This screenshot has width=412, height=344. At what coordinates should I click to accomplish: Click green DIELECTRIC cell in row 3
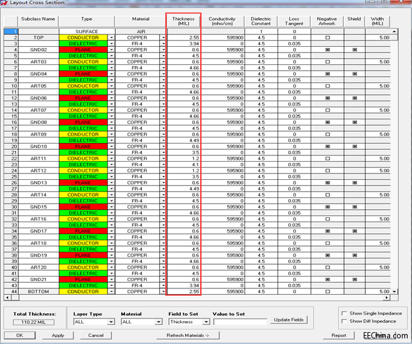(x=83, y=44)
